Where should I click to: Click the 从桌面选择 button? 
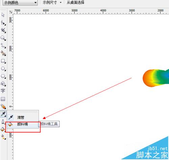coord(76,2)
